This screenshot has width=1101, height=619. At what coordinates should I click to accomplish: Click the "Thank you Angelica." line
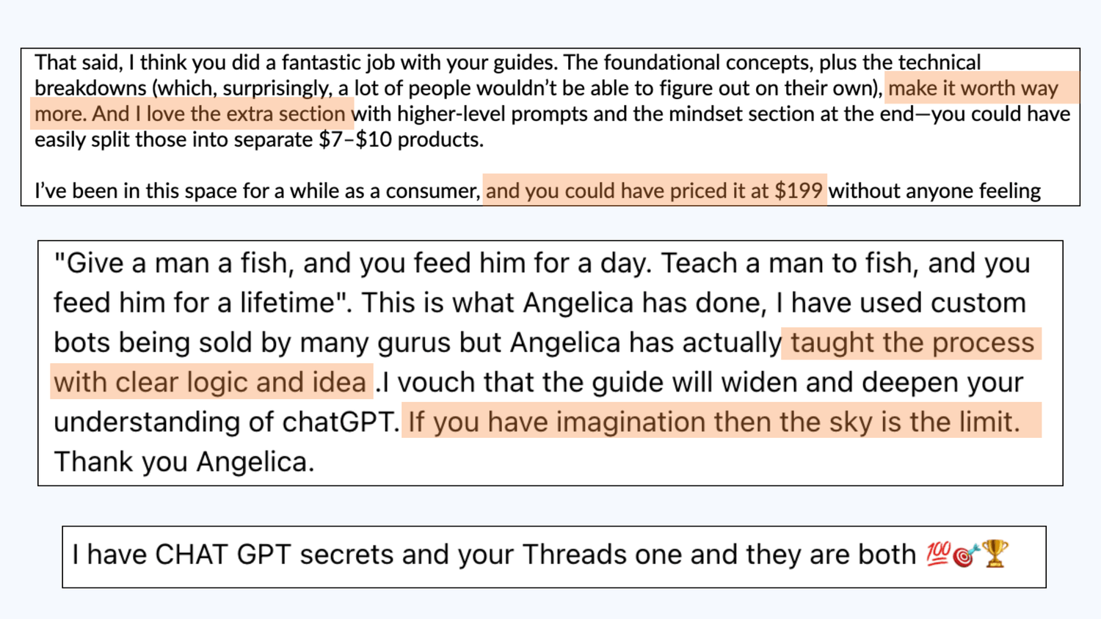click(x=183, y=461)
